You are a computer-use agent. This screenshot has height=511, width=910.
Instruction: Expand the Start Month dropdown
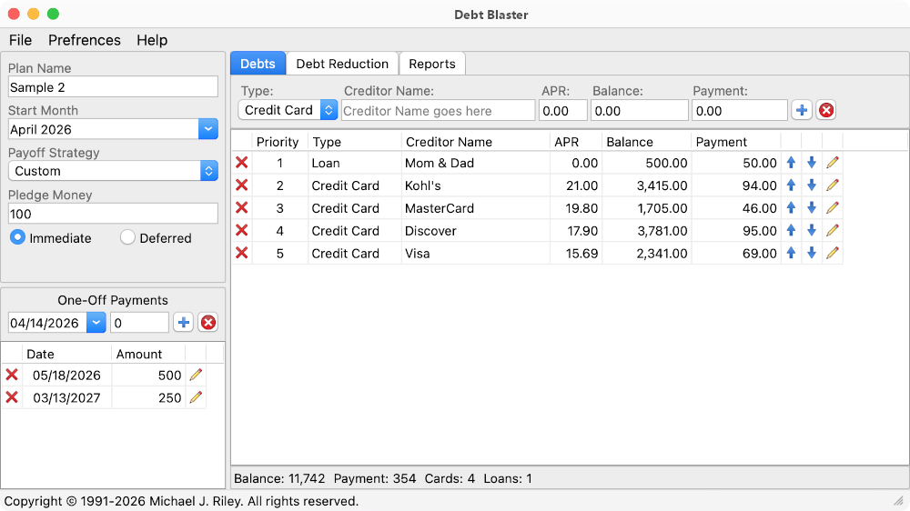(x=208, y=129)
